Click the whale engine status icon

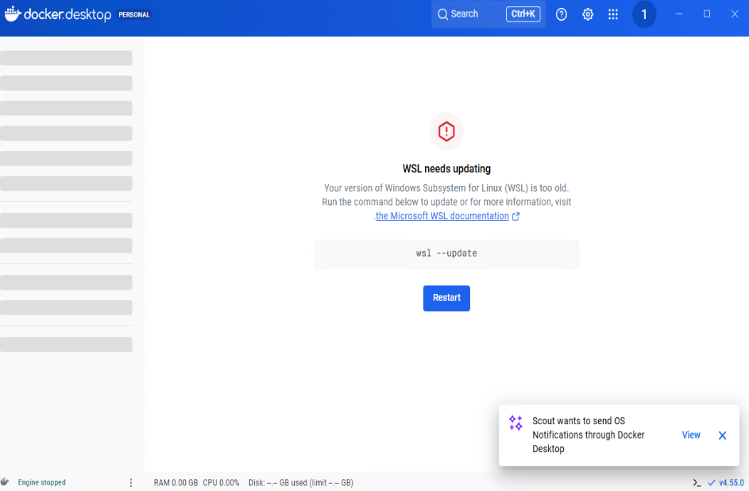point(6,482)
